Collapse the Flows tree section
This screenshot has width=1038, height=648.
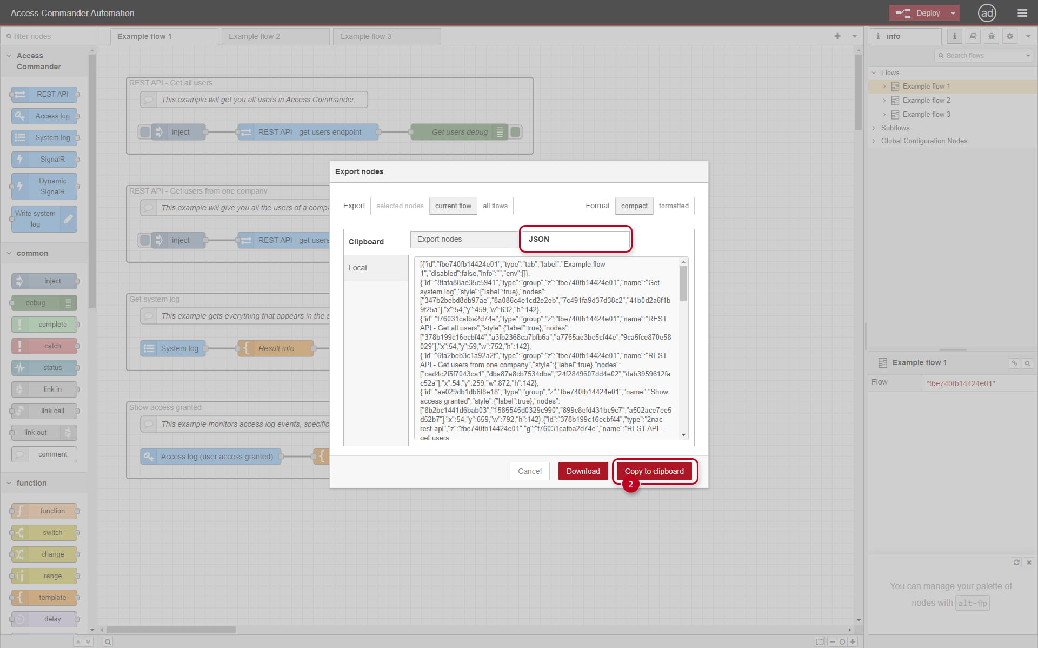click(874, 72)
